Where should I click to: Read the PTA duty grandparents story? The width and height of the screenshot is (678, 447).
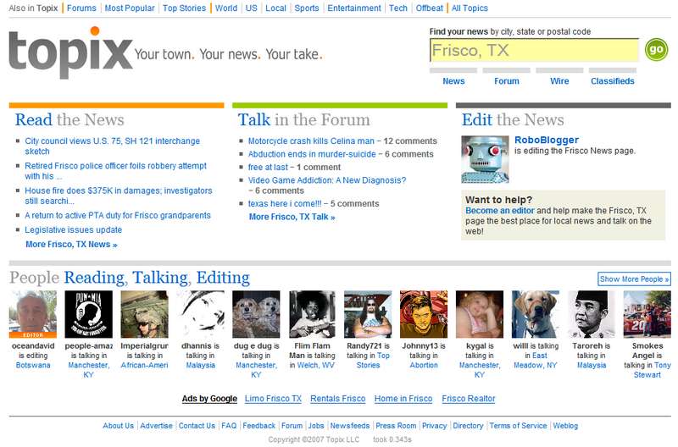coord(118,215)
